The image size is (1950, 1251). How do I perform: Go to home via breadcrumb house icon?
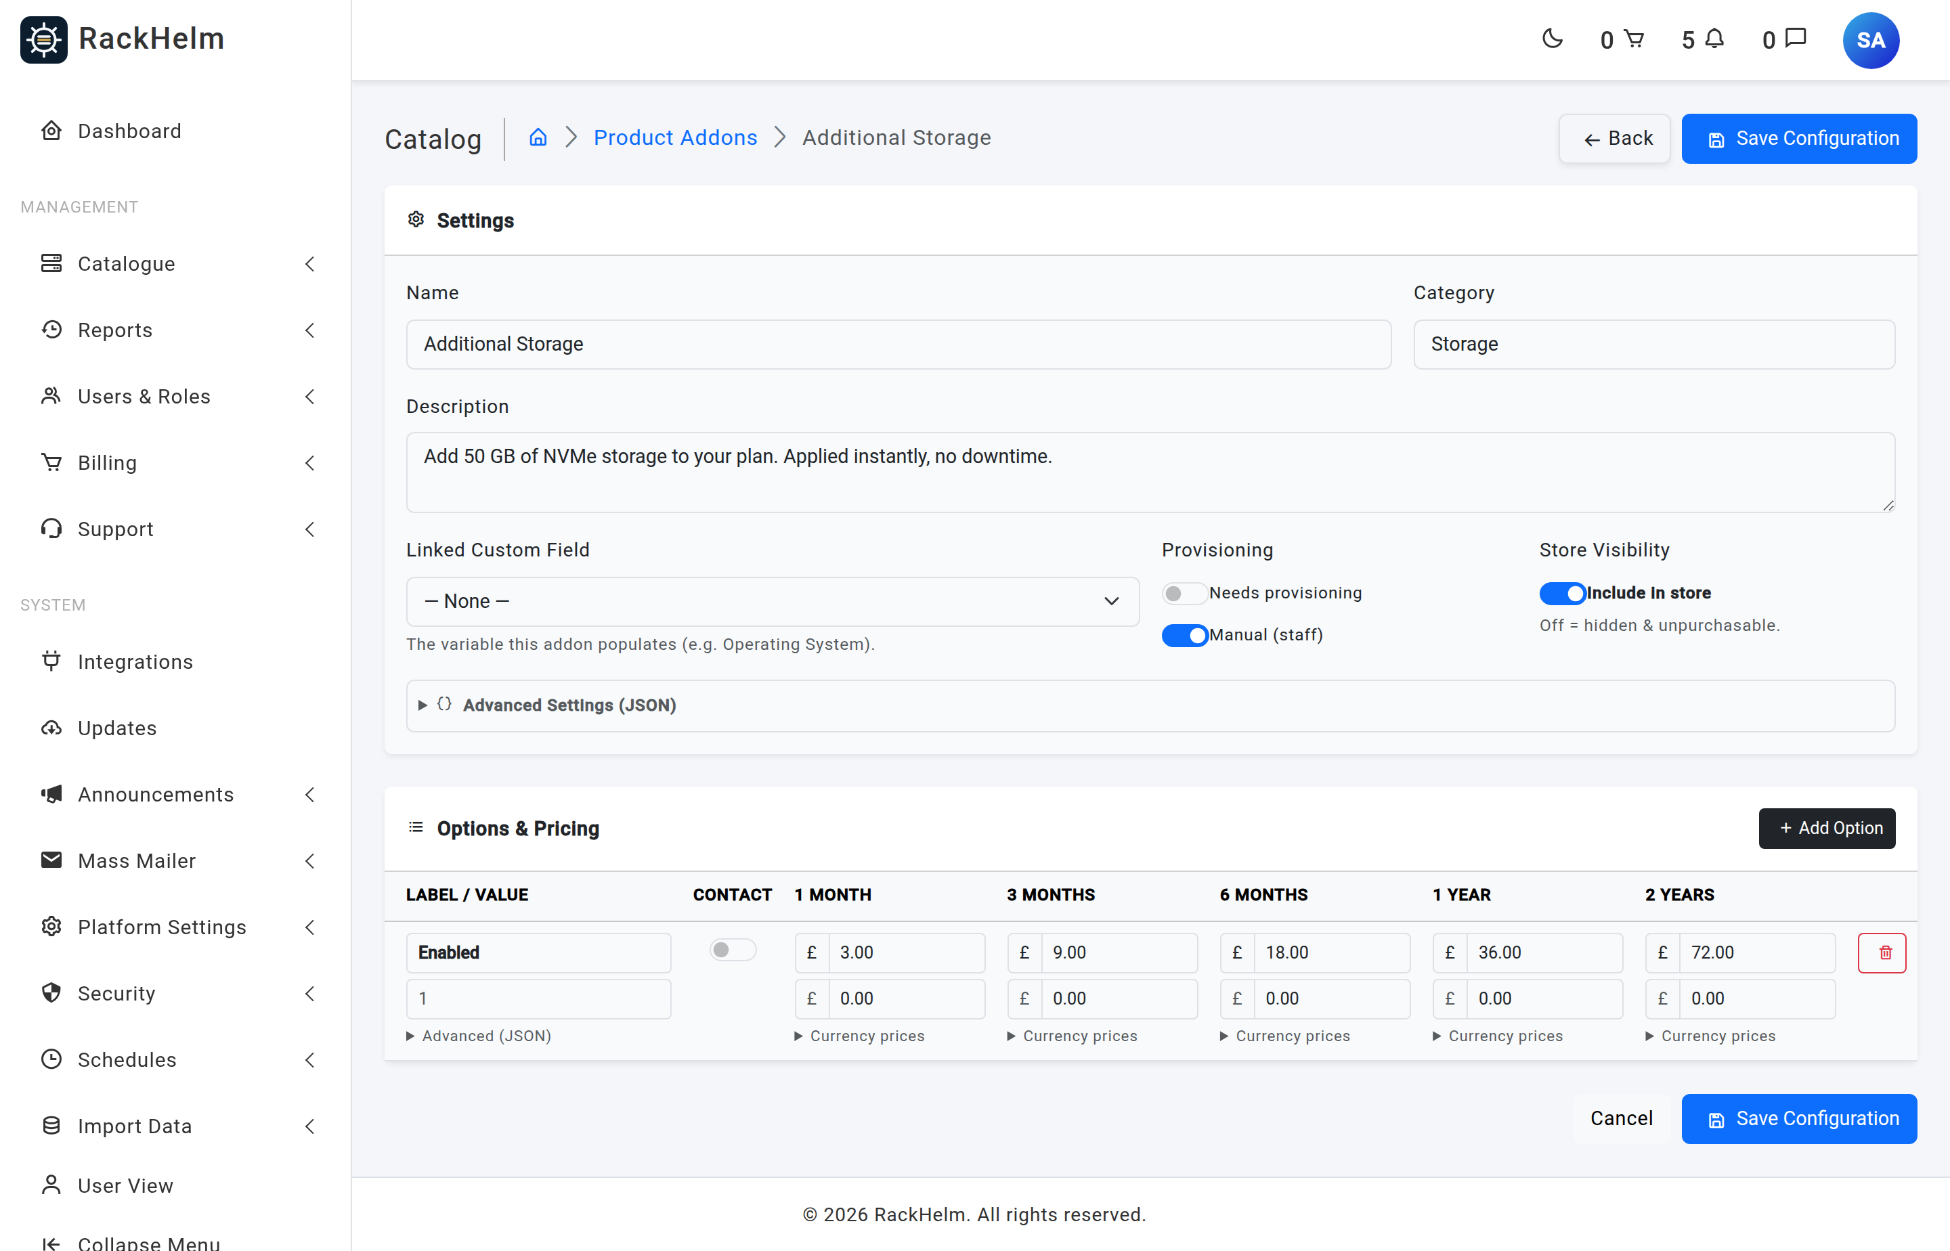[538, 137]
